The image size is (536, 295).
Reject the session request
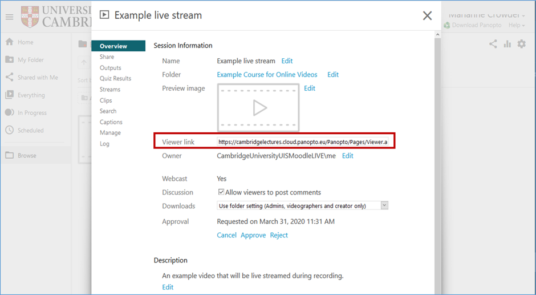click(279, 235)
